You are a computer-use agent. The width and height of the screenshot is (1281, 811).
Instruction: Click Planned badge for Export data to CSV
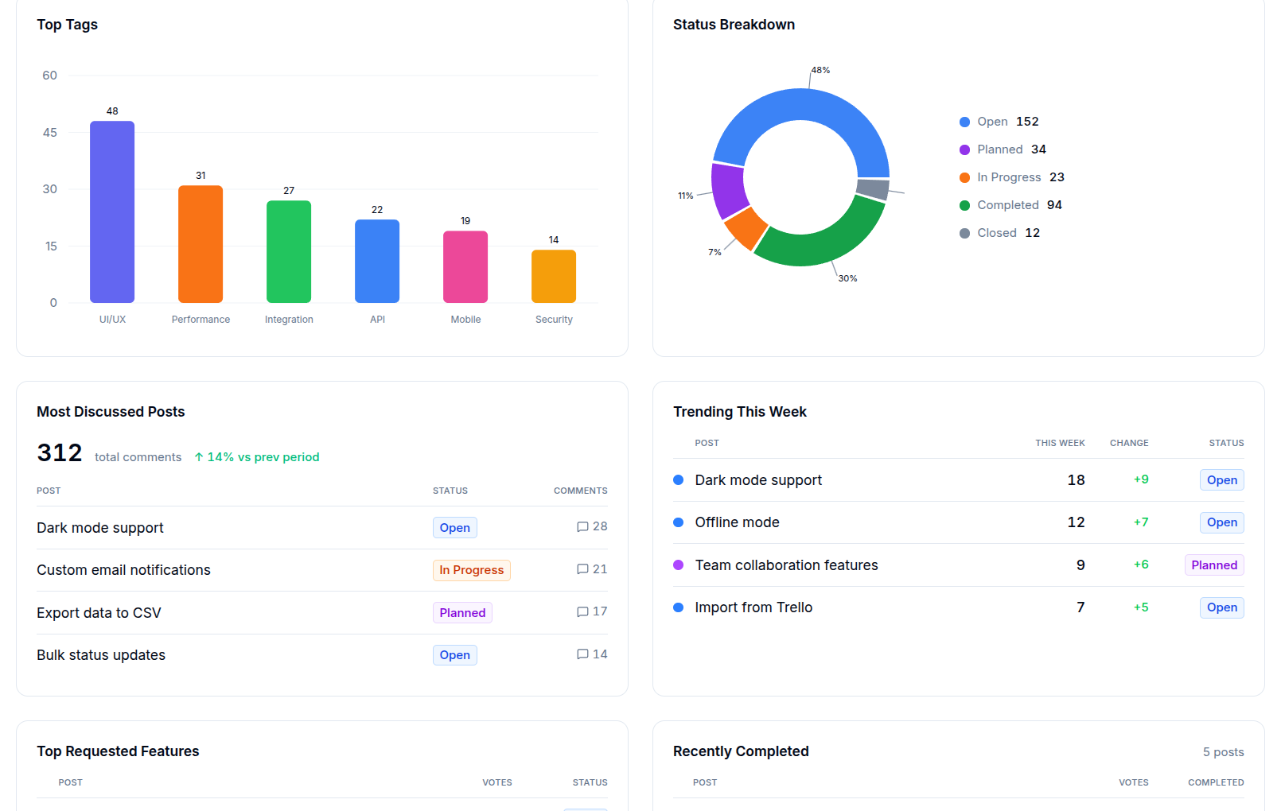pos(462,612)
